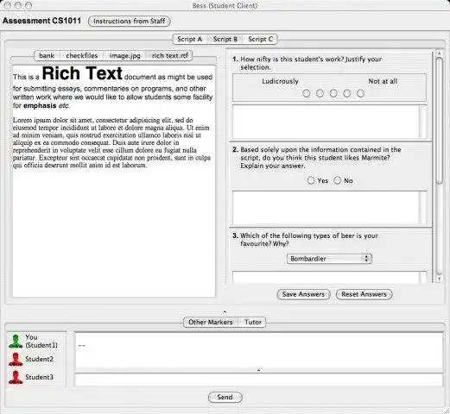The image size is (450, 414).
Task: Open the Bombardier beer dropdown
Action: [x=329, y=259]
